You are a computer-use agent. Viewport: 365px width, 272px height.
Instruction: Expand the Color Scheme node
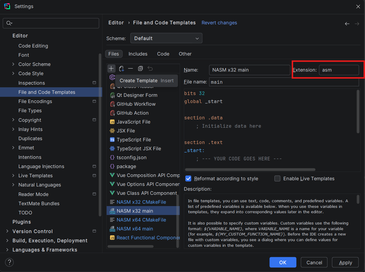click(13, 64)
